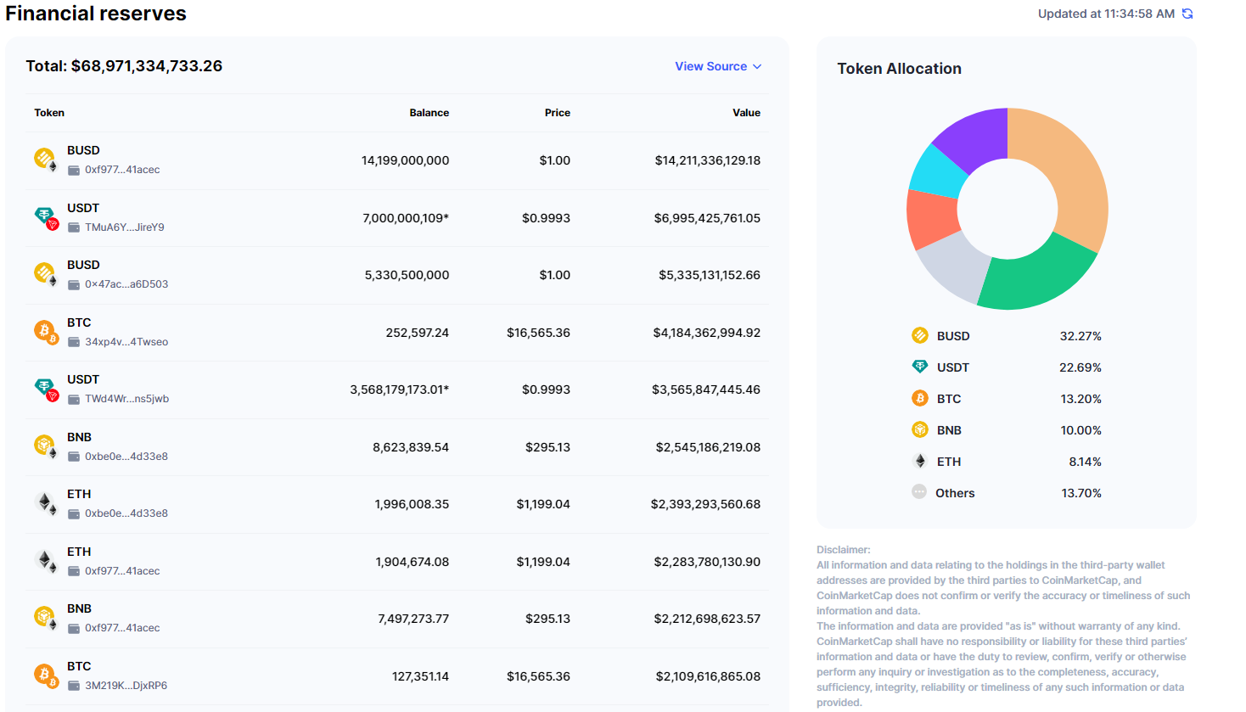Click the Financial reserves heading
Screen dimensions: 1246x712
96,14
